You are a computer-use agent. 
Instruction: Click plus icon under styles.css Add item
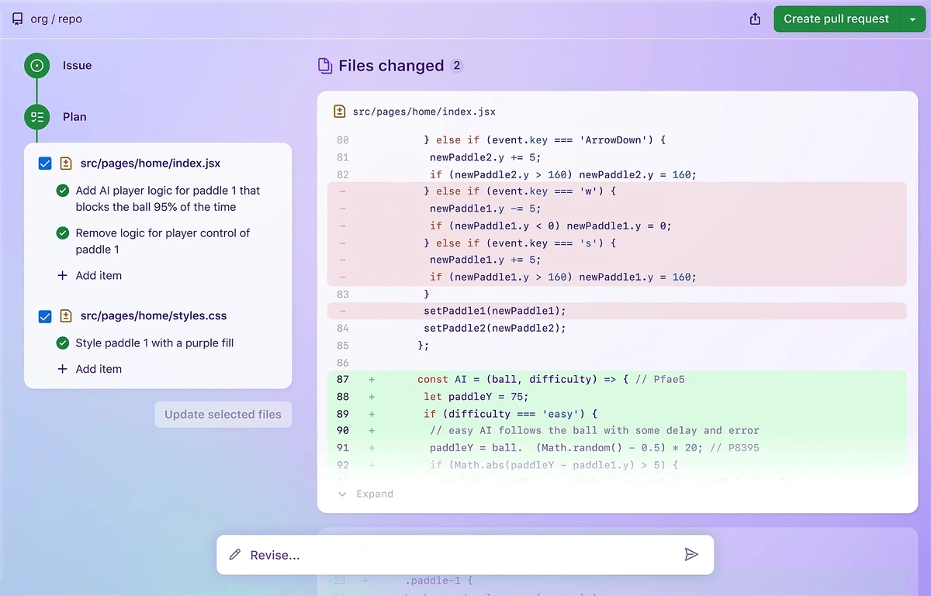(x=63, y=369)
